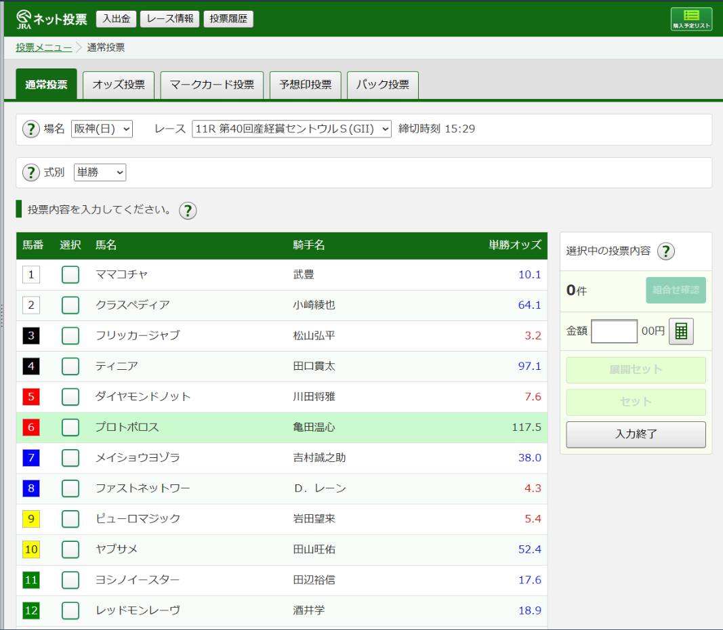Screen dimensions: 723x630
Task: Open the 式別 dropdown showing 単勝
Action: 100,172
